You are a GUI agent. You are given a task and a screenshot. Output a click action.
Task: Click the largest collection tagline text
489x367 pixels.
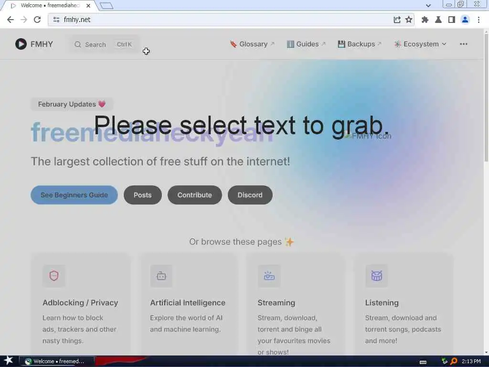[160, 162]
